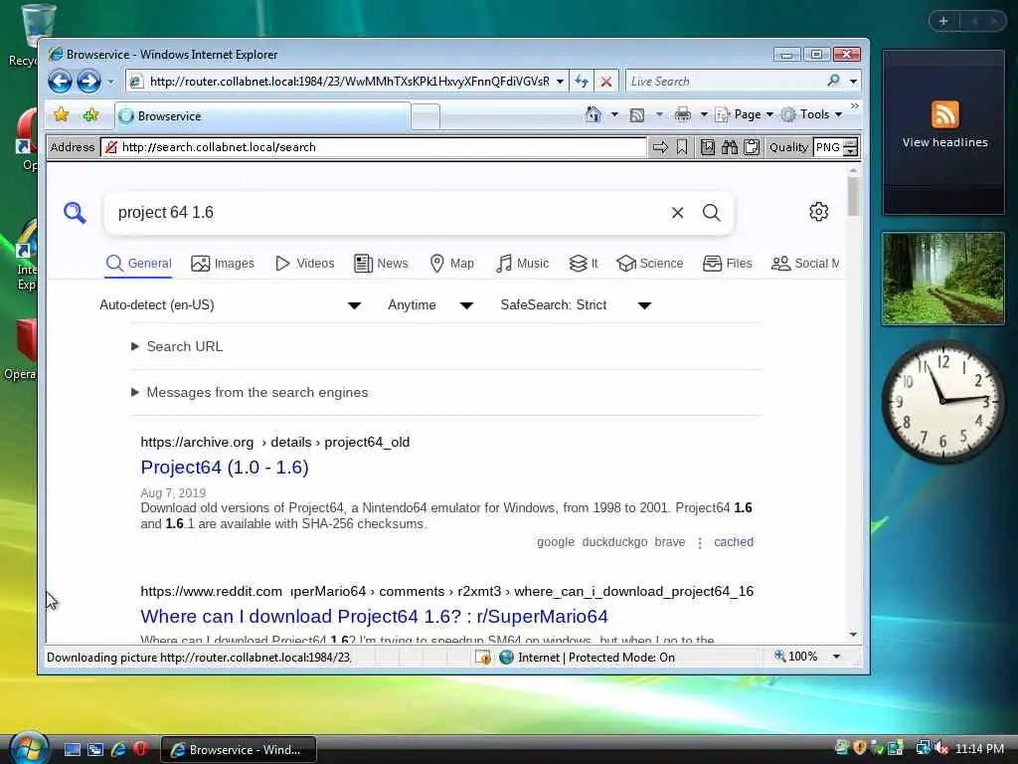Click the page vertical scrollbar thumb
The width and height of the screenshot is (1018, 764).
(x=853, y=196)
